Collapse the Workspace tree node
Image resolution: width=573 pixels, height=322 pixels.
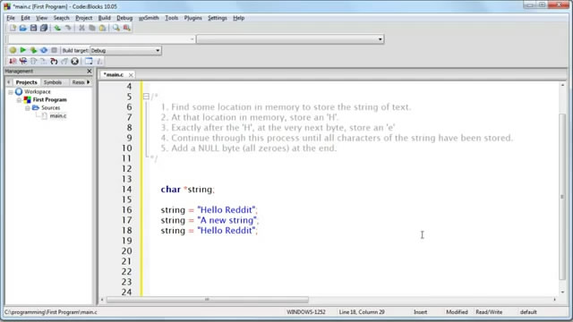(x=11, y=92)
